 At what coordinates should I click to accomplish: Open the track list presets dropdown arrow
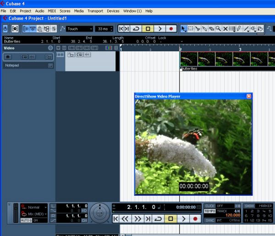[58, 48]
